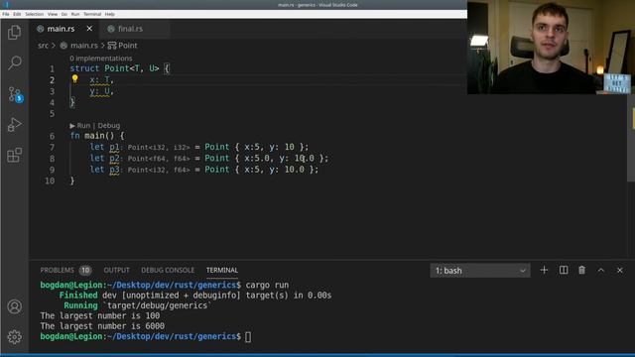Click the Point<i32, f64> type hint
The image size is (635, 357).
tap(159, 170)
